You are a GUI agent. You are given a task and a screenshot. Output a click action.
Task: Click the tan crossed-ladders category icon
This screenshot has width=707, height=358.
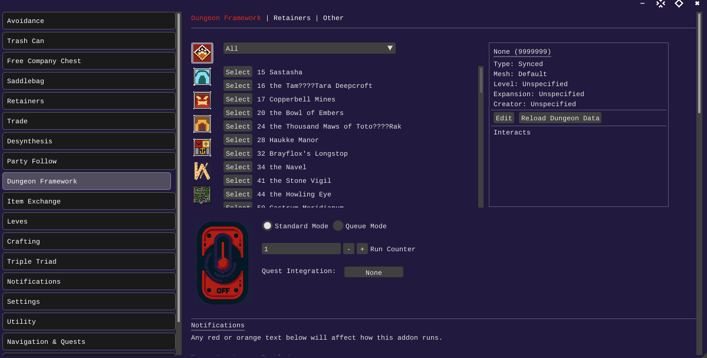click(202, 171)
